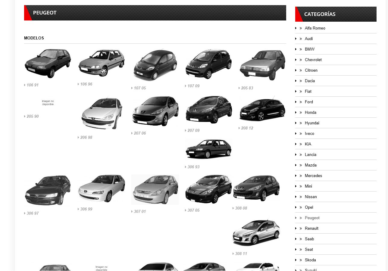Click the '206 98' model label

point(86,138)
